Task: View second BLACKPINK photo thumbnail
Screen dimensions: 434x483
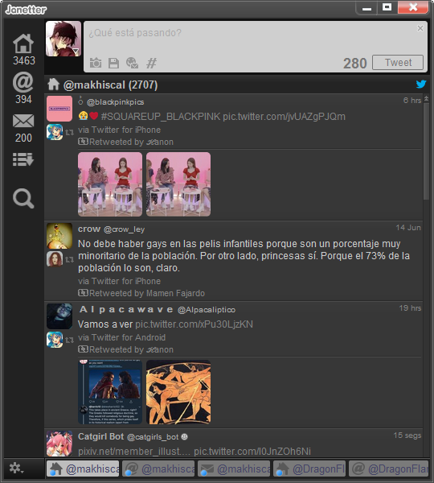Action: point(178,184)
